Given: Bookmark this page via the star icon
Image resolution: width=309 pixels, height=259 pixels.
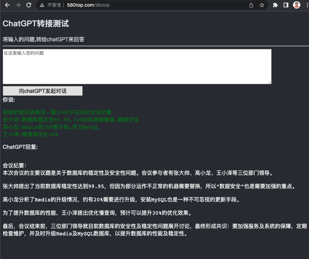Looking at the screenshot, I should [x=262, y=5].
